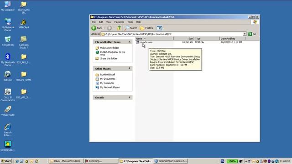Select the haspds.msm file
292x164 pixels.
144,42
